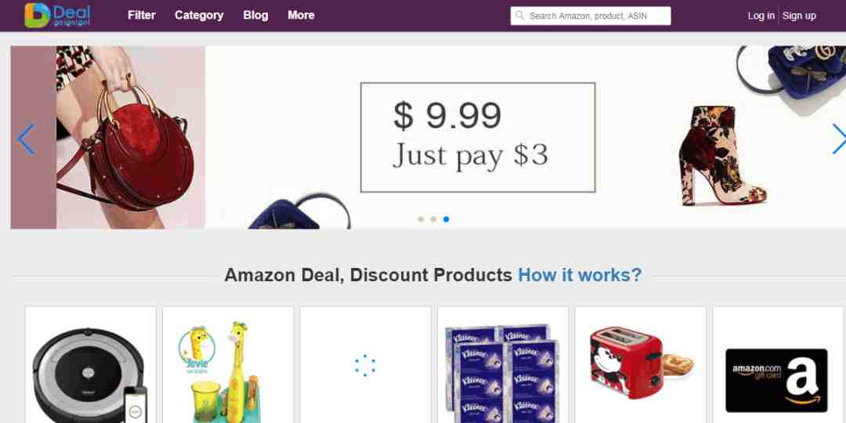Expand the Category menu
The image size is (846, 423).
coord(199,15)
